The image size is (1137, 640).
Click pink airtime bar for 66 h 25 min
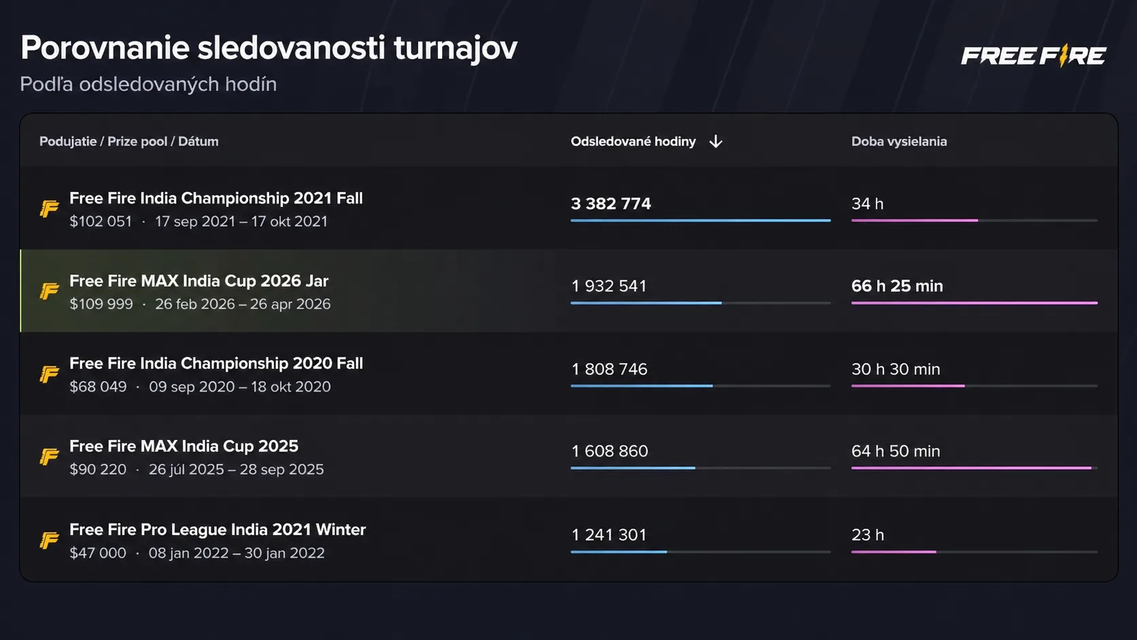pos(974,303)
